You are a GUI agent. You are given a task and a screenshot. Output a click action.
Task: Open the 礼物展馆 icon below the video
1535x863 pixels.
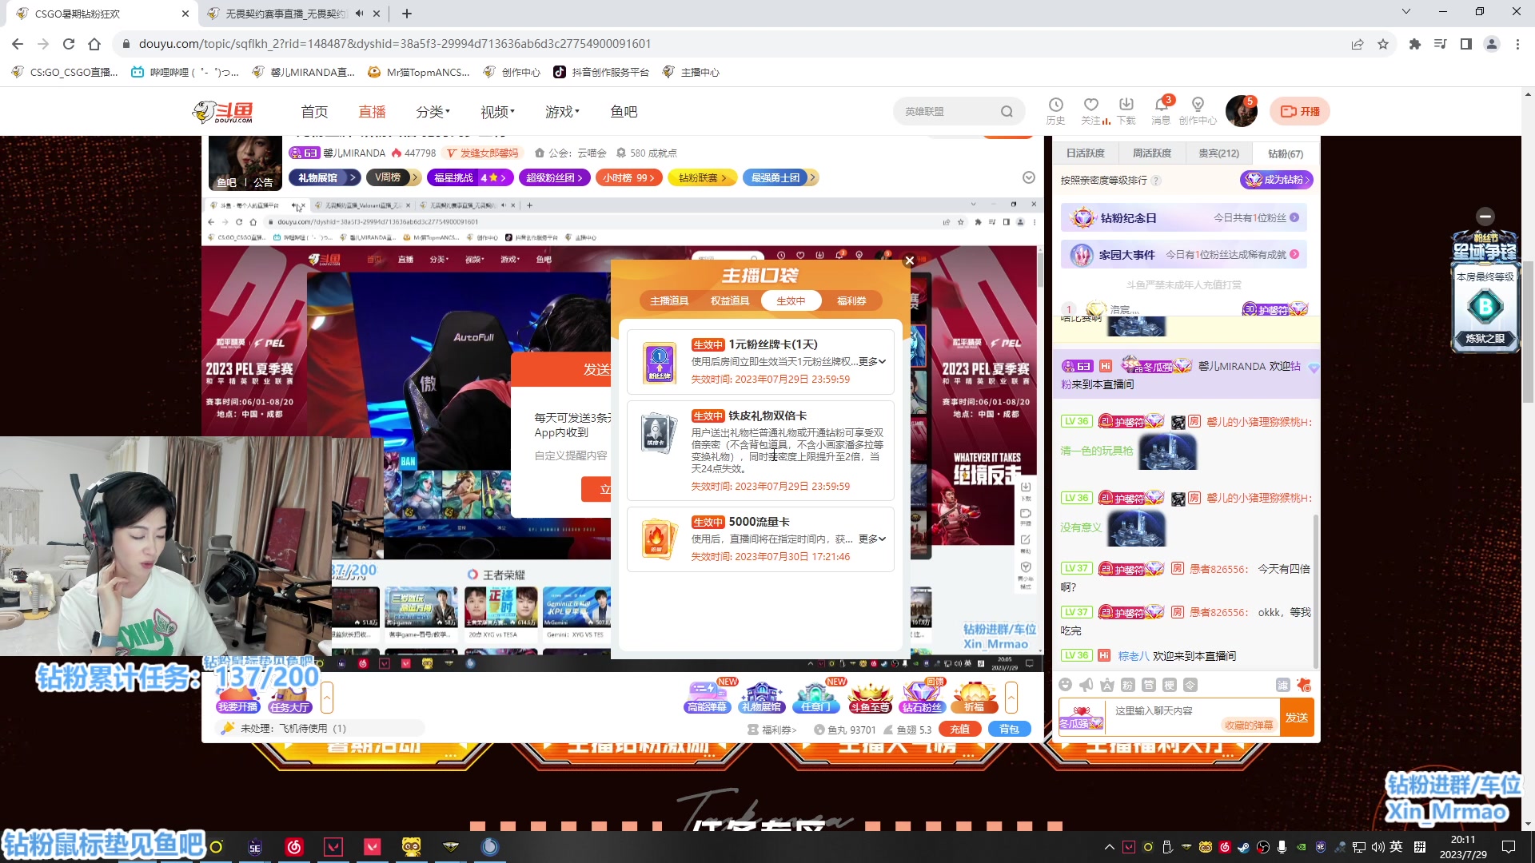761,696
